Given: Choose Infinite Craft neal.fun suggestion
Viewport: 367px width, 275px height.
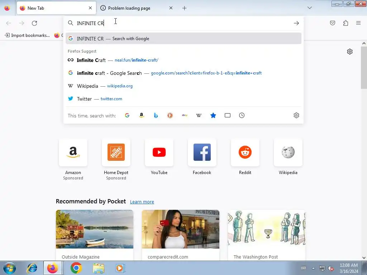Looking at the screenshot, I should point(183,60).
